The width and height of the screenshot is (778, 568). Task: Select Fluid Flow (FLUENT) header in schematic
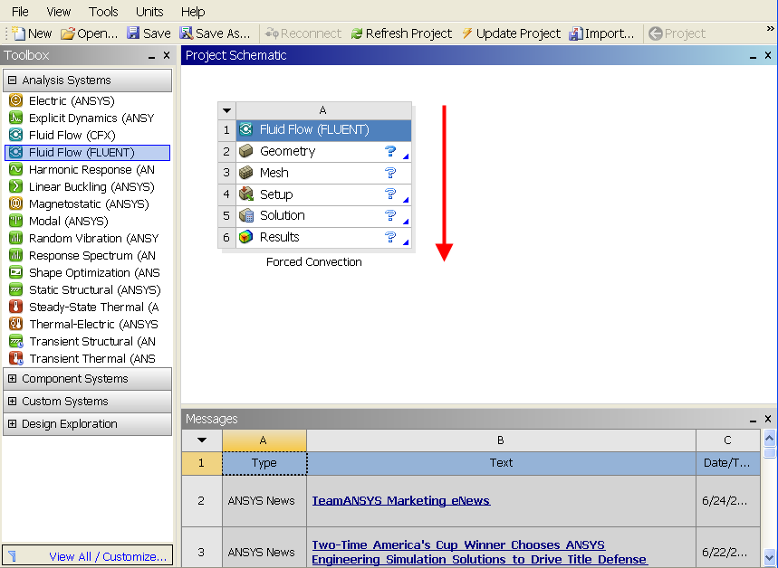[323, 130]
